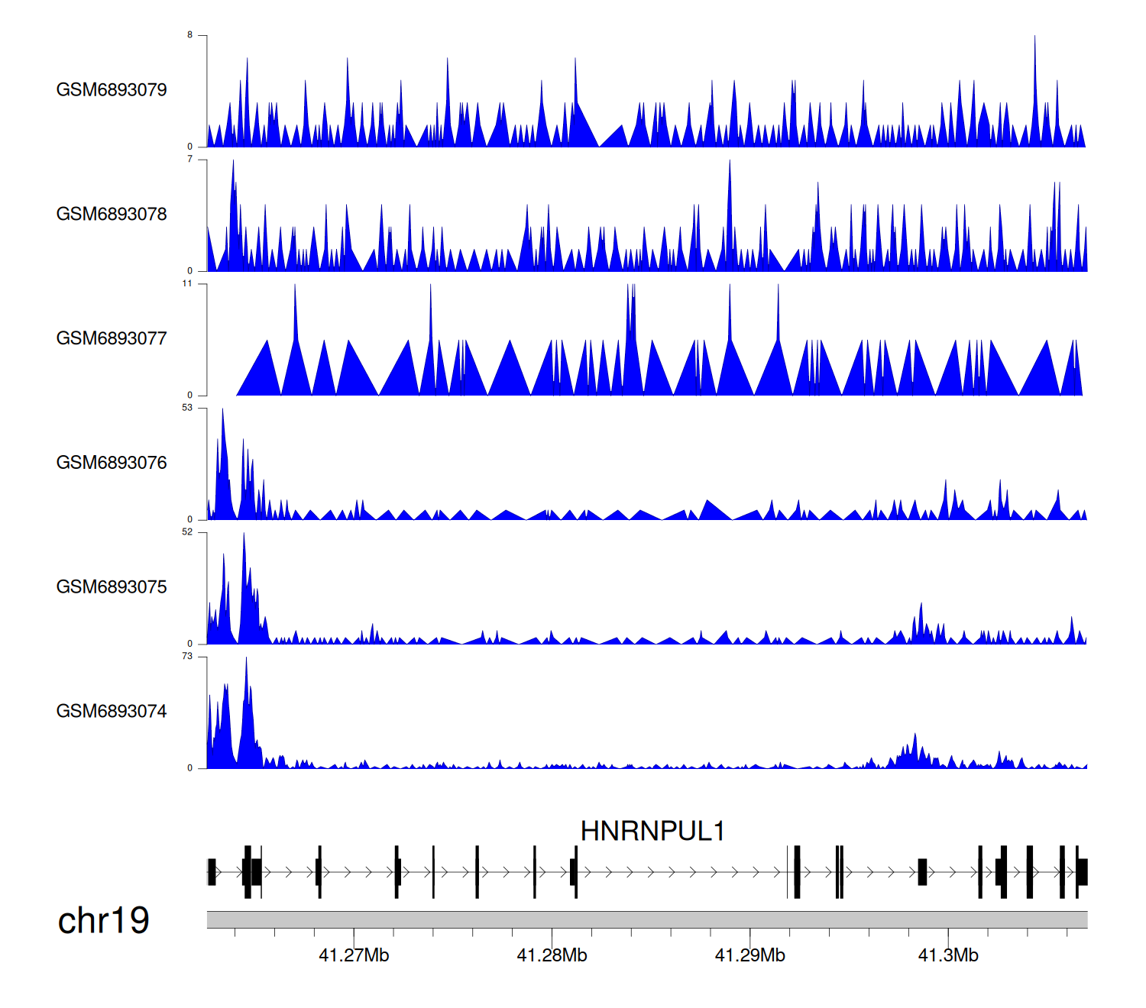This screenshot has height=1008, width=1146.
Task: Click the GSM6893075 track label
Action: [112, 587]
